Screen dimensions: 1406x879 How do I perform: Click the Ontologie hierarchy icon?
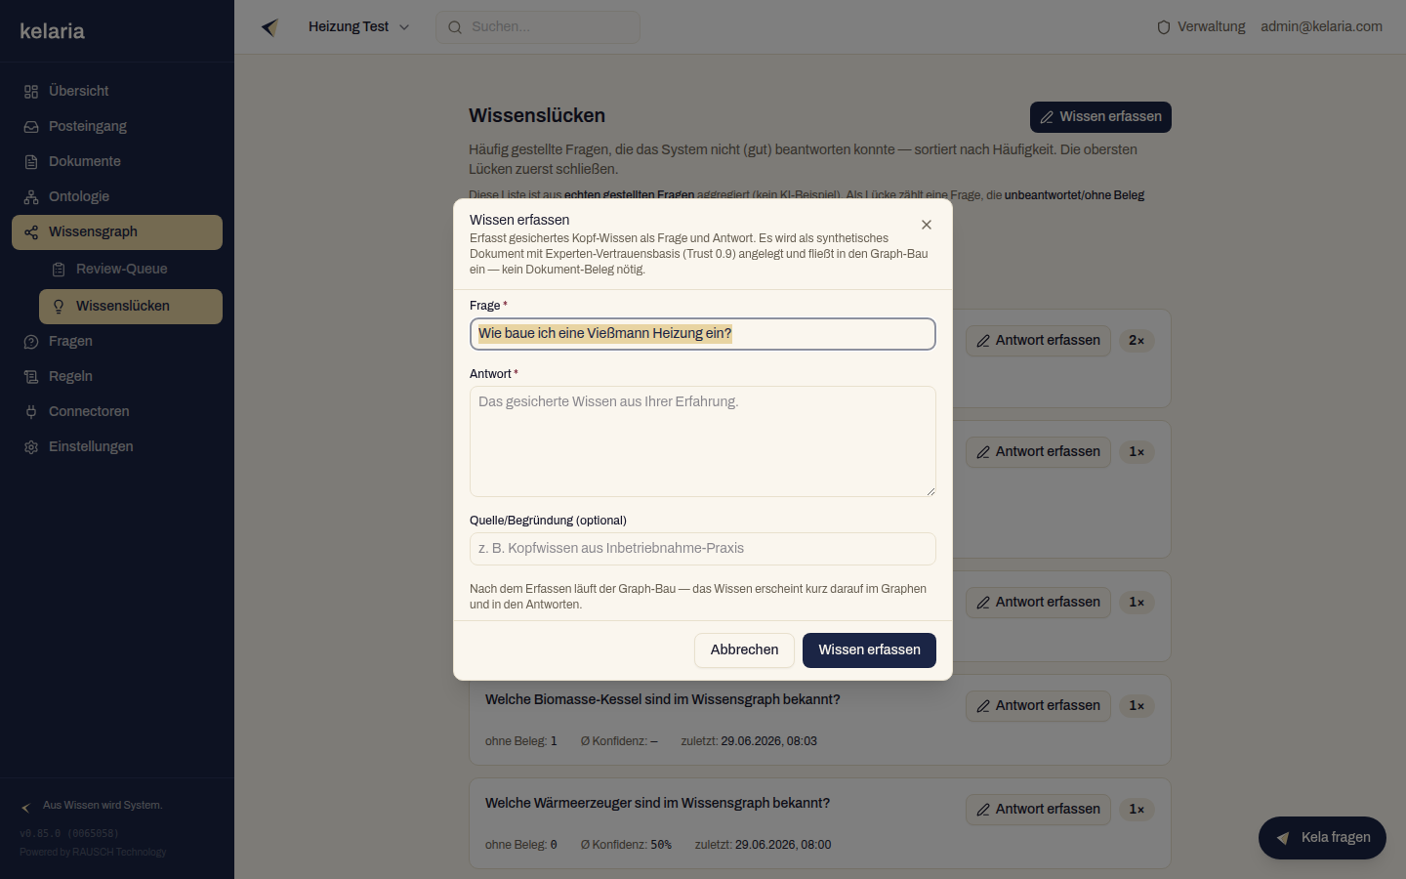pos(31,197)
